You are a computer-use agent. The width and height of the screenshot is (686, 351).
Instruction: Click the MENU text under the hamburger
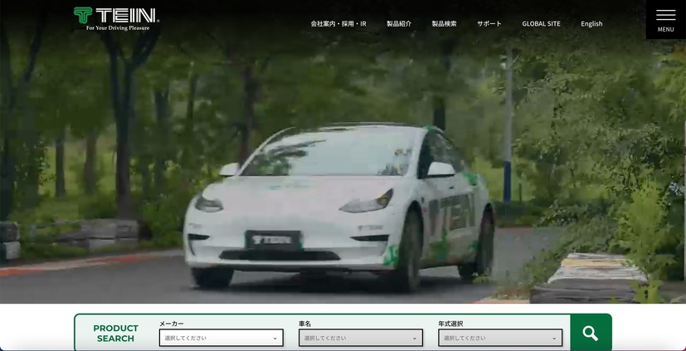[665, 30]
